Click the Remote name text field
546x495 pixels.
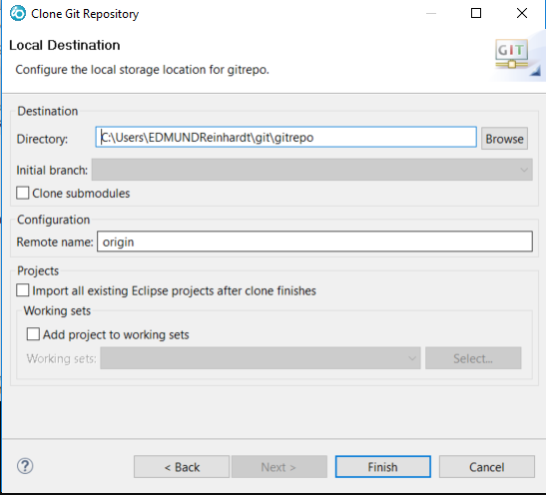(314, 242)
